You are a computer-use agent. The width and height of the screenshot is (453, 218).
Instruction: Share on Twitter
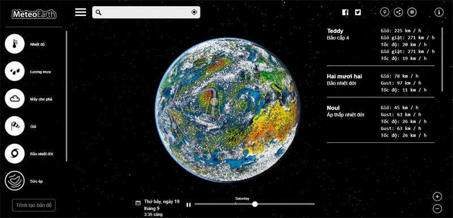tap(358, 12)
